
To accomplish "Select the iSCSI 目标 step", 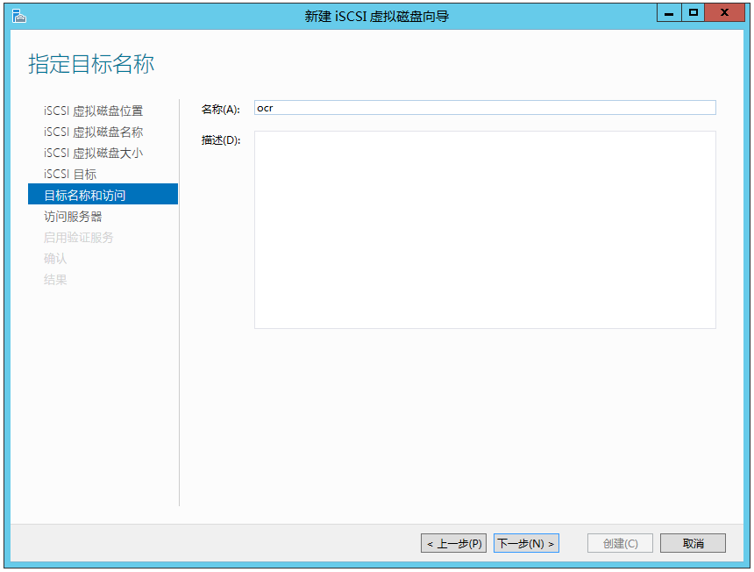I will pyautogui.click(x=70, y=175).
